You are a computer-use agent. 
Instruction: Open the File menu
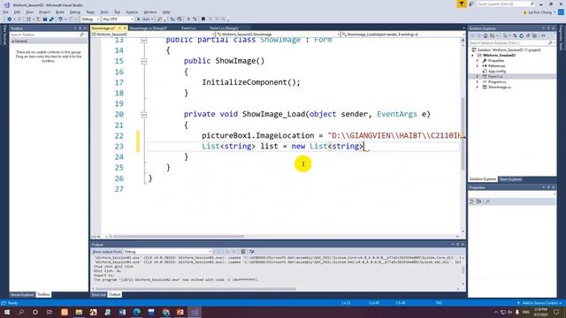[5, 11]
